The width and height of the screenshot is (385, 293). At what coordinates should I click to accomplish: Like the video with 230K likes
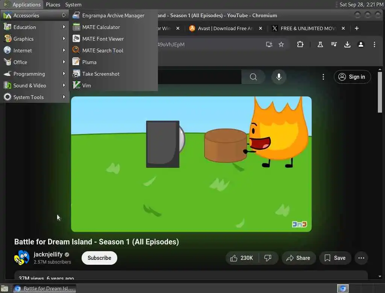[242, 258]
